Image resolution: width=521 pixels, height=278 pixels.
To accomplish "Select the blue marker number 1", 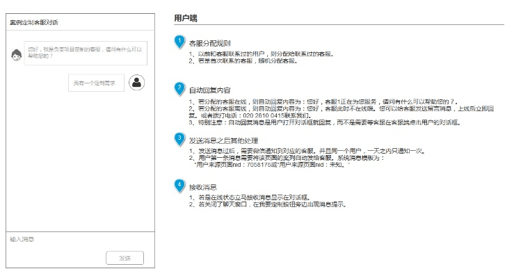I will coord(179,42).
